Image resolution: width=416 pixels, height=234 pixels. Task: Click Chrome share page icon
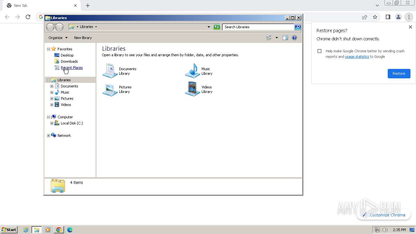(x=365, y=17)
